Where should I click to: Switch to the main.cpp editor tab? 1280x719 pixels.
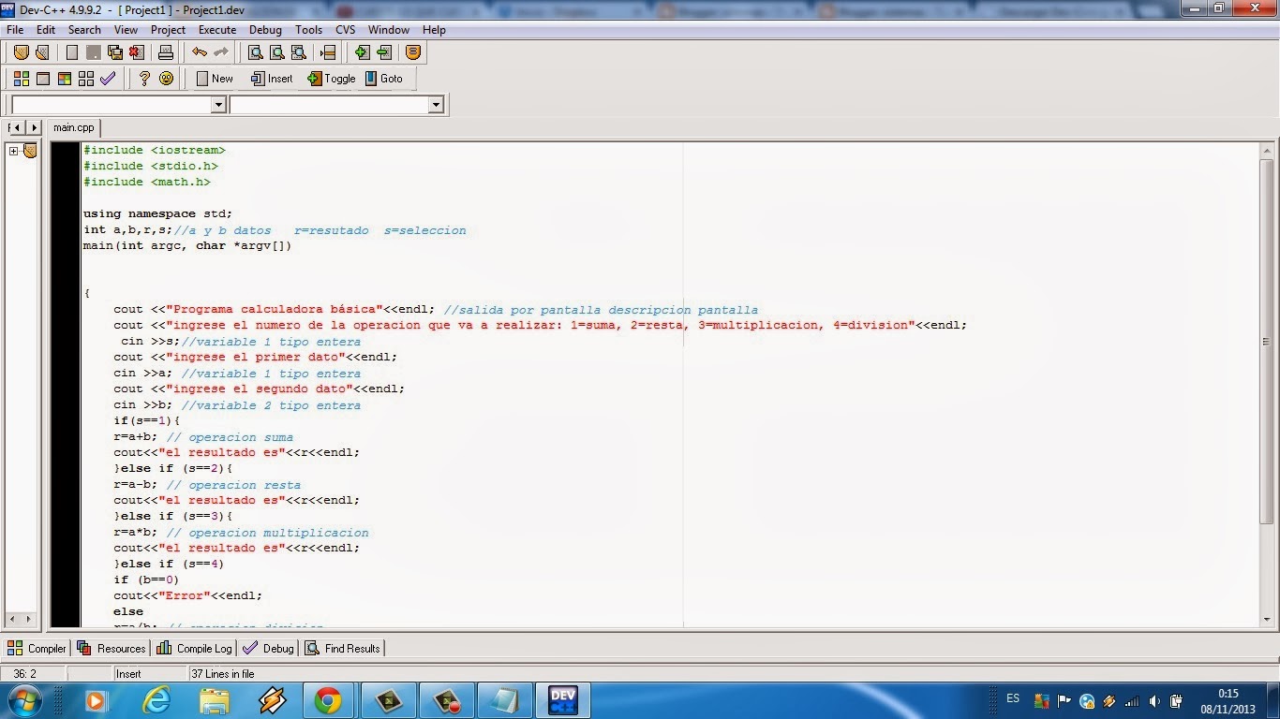pos(74,127)
